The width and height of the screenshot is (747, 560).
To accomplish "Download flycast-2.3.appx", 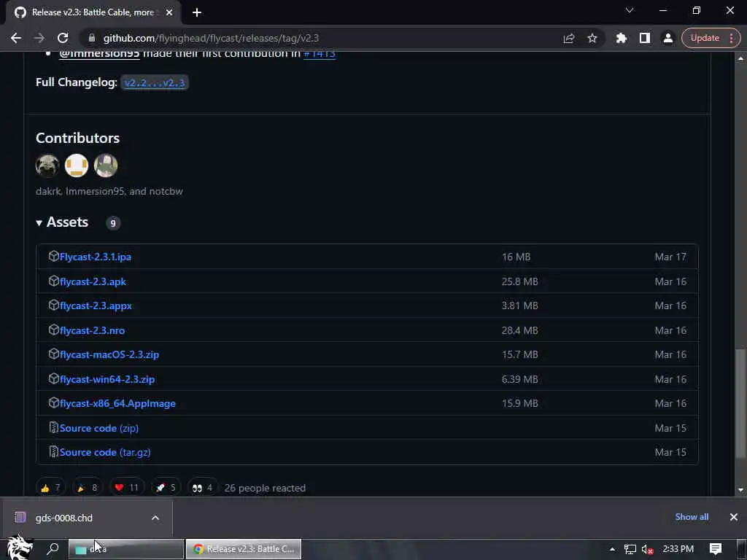I will pos(96,306).
